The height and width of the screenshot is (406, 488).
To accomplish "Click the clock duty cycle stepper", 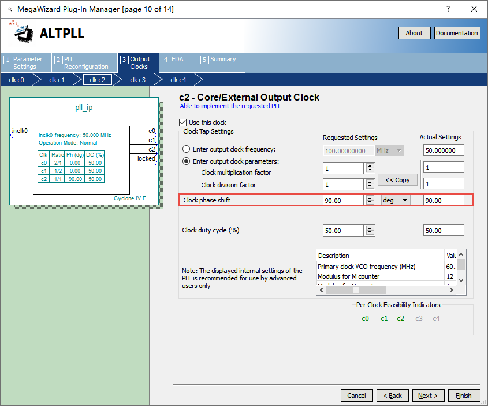I will 370,231.
